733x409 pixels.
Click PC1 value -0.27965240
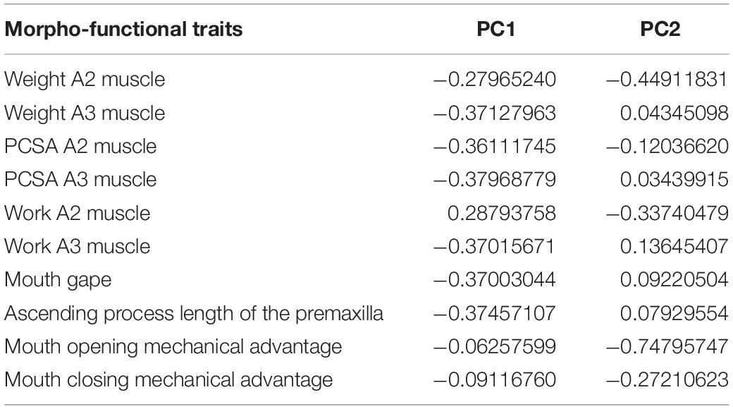coord(495,79)
